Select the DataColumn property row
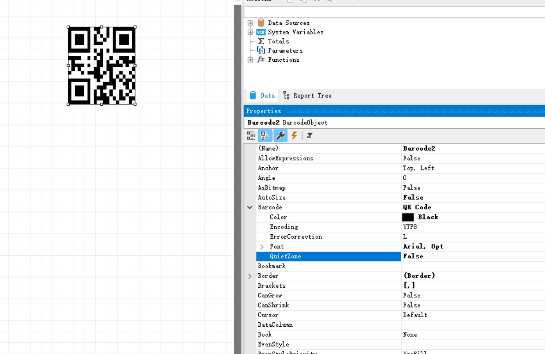The width and height of the screenshot is (545, 354). point(328,325)
